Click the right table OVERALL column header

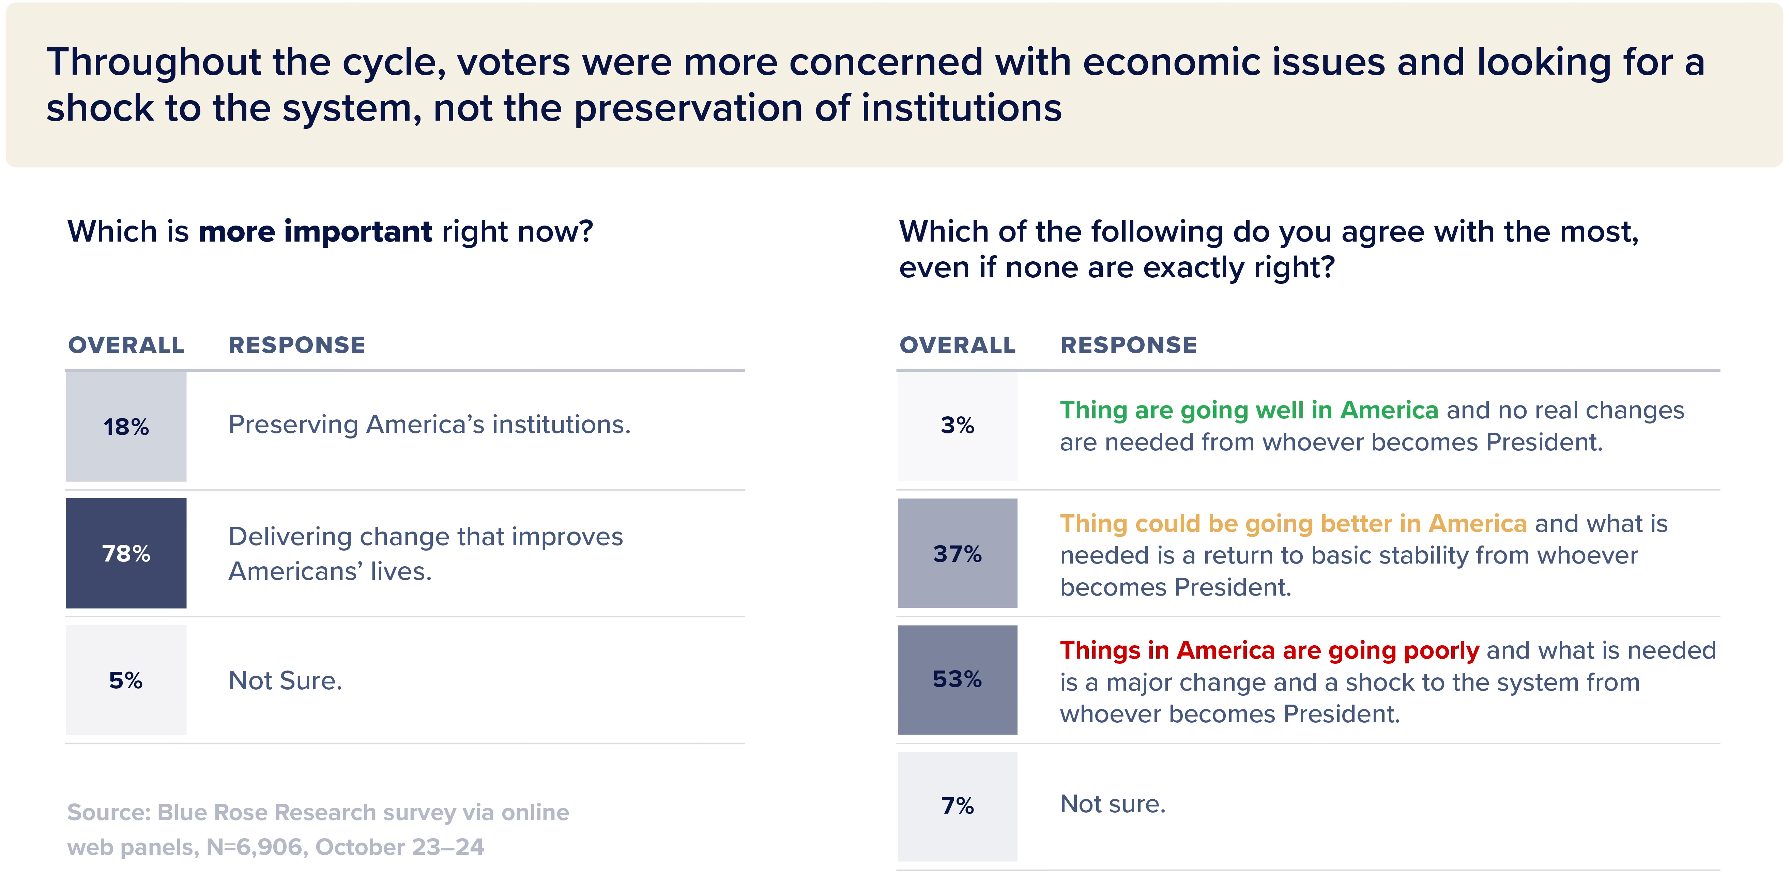(957, 345)
